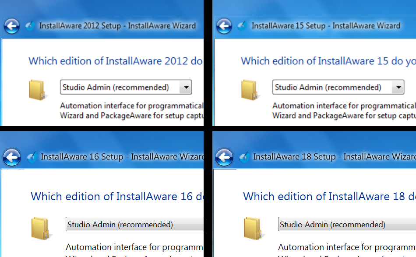Open the Studio Admin combo box in InstallAware 18
The image size is (416, 257).
(x=347, y=224)
